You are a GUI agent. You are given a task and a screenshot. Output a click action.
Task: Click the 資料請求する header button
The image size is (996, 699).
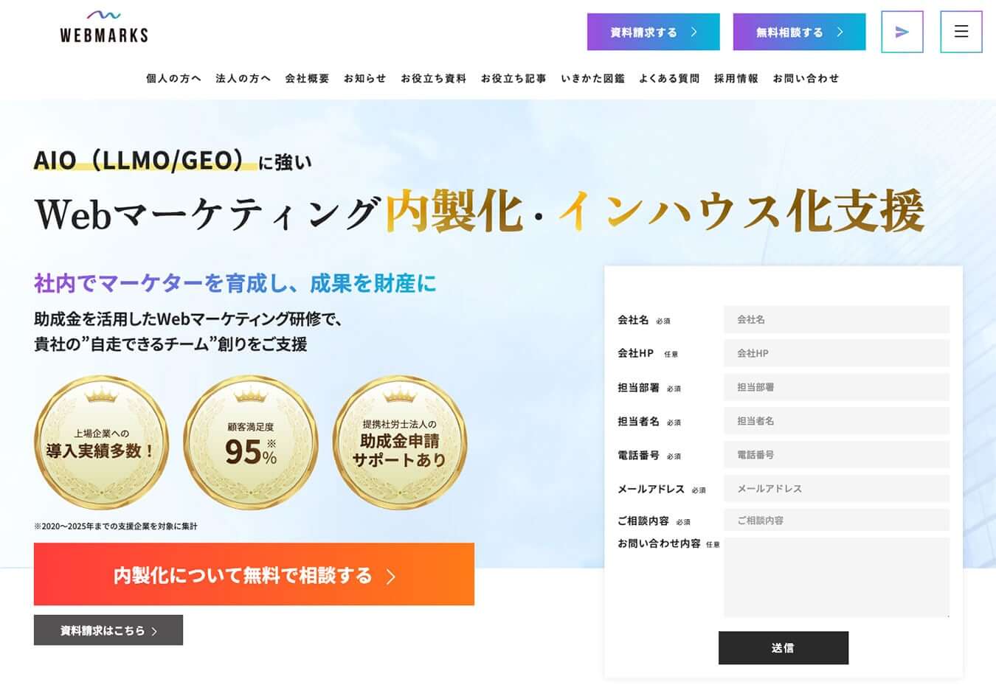pyautogui.click(x=653, y=32)
